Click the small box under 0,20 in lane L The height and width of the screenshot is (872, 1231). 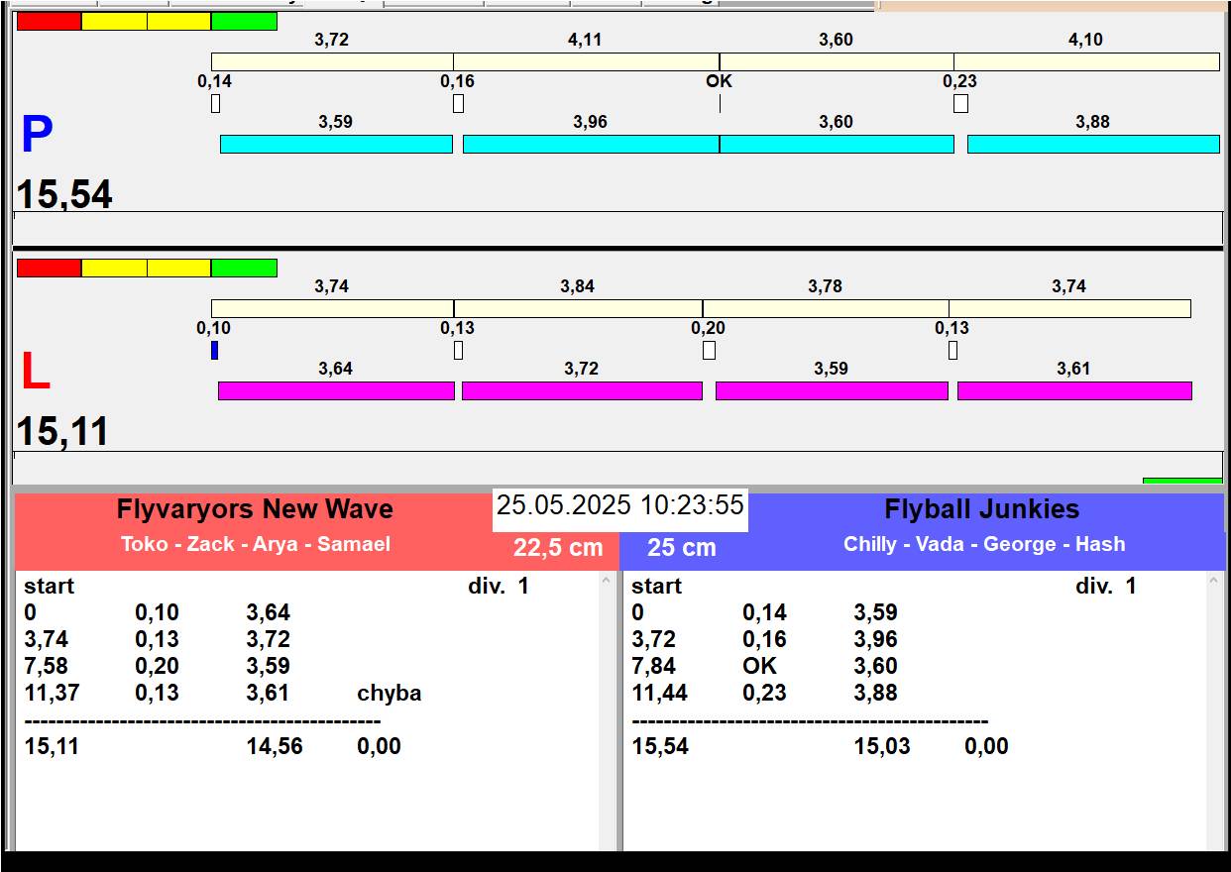(x=709, y=350)
